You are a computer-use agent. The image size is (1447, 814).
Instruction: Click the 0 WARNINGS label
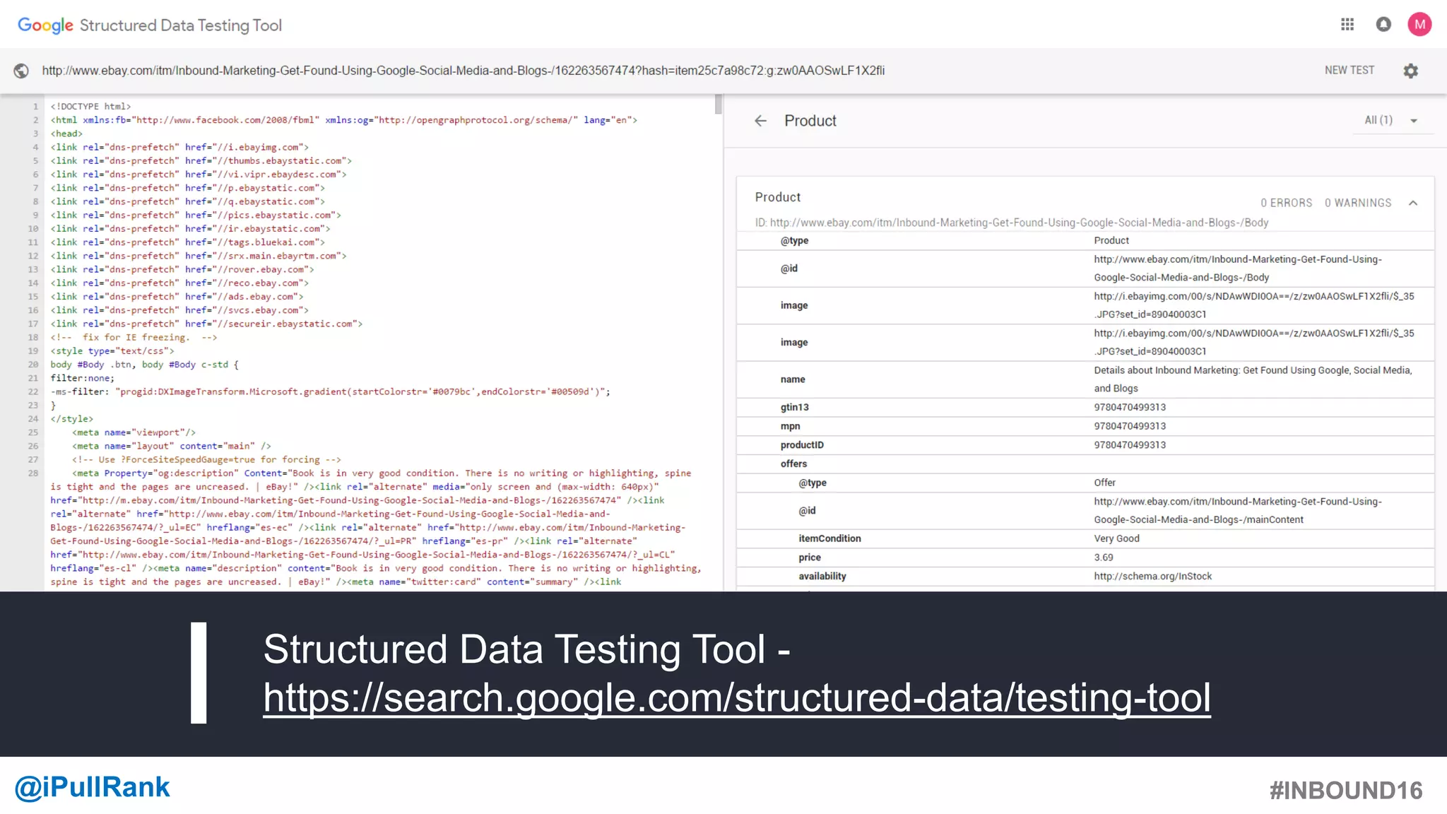click(x=1358, y=203)
